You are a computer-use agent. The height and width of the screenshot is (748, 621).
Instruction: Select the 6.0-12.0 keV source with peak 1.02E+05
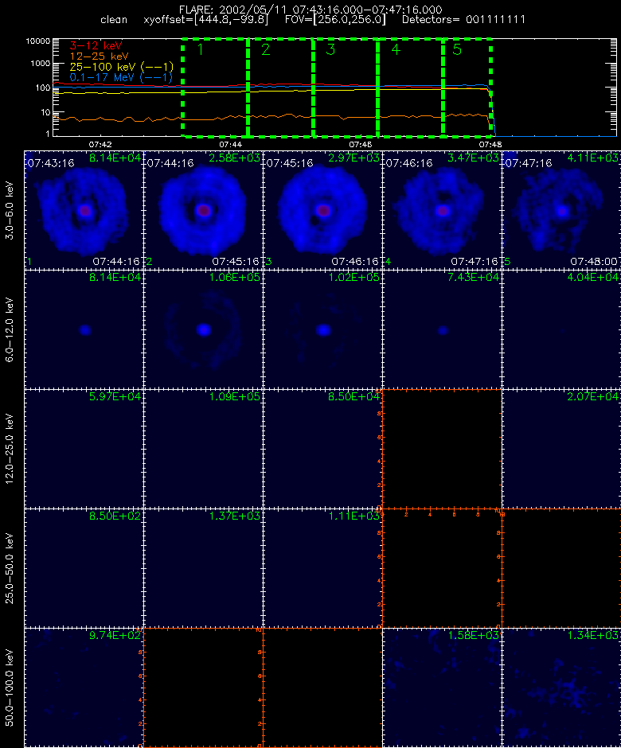click(323, 329)
